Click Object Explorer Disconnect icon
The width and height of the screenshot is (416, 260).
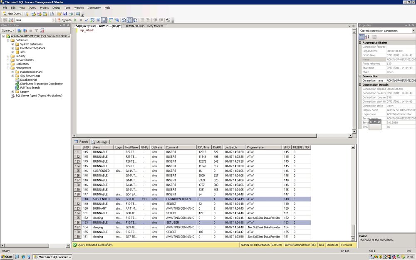(x=25, y=30)
